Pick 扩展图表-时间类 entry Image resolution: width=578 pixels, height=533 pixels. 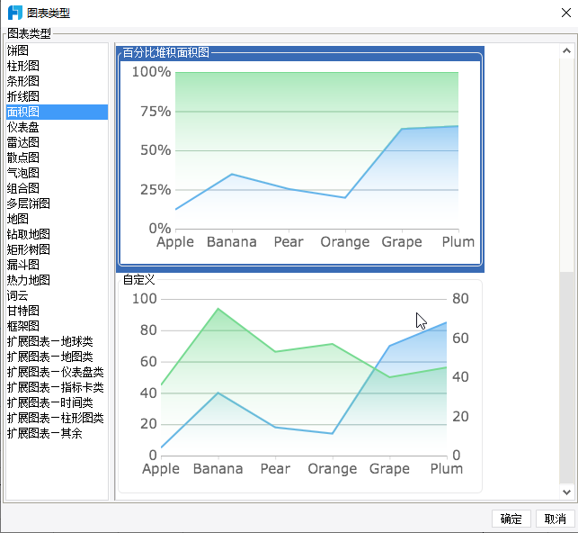coord(58,403)
